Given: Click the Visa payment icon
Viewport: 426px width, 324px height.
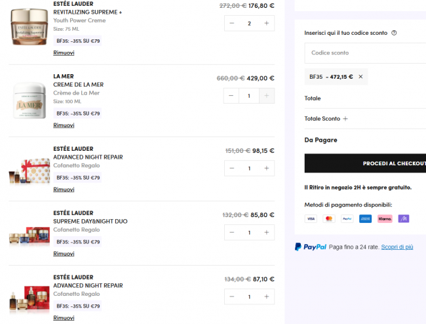Looking at the screenshot, I should pos(311,218).
